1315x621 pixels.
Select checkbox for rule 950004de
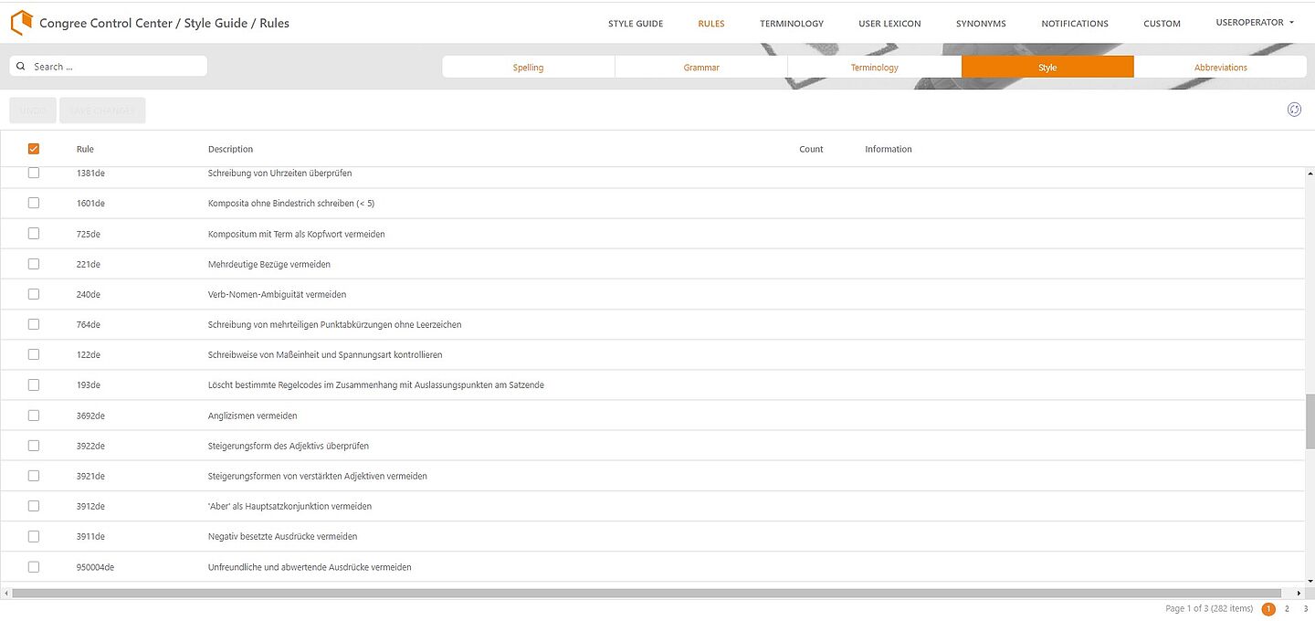[34, 567]
